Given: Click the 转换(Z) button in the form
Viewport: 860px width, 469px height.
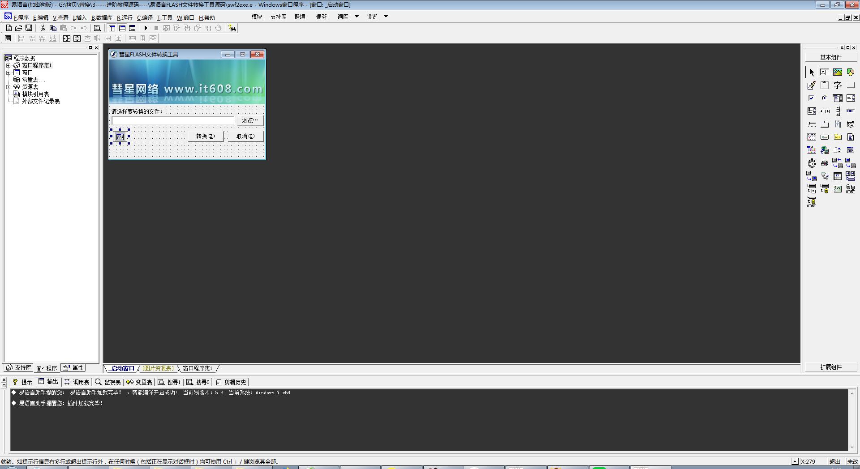Looking at the screenshot, I should click(206, 136).
